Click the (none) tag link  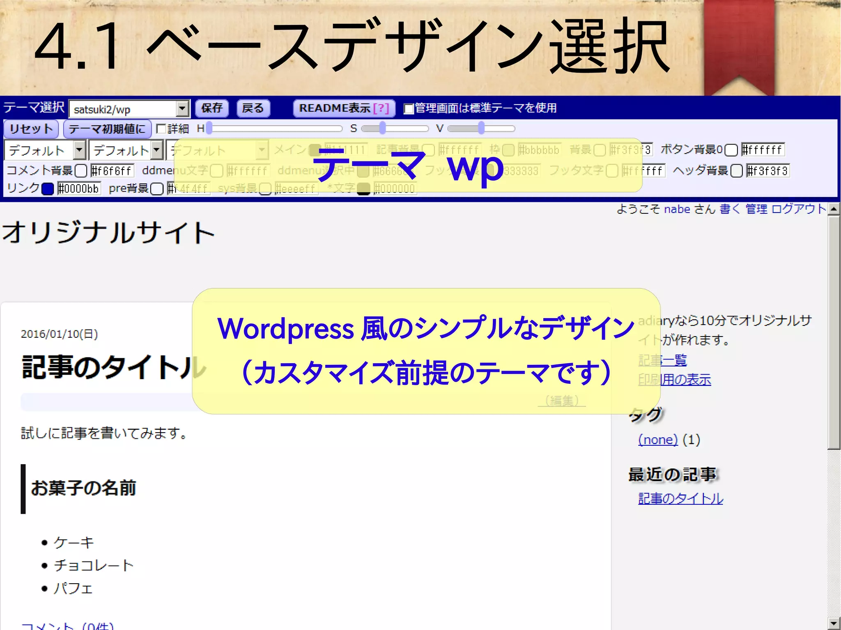point(658,440)
